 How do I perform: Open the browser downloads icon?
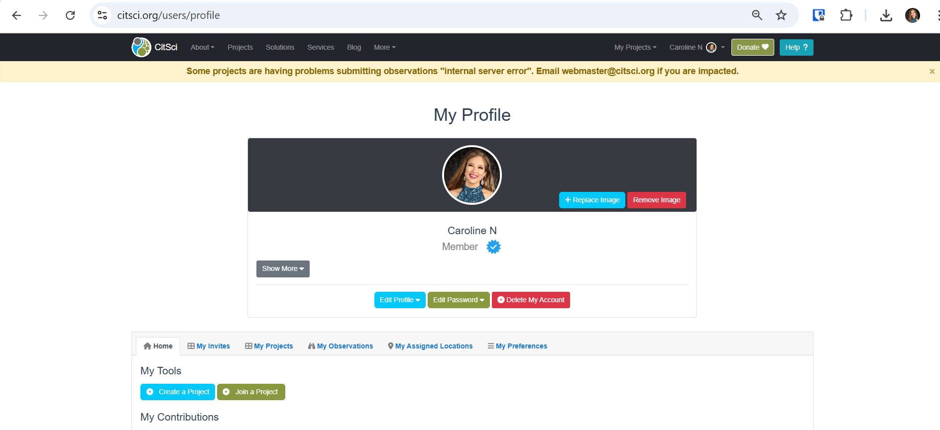pos(886,15)
